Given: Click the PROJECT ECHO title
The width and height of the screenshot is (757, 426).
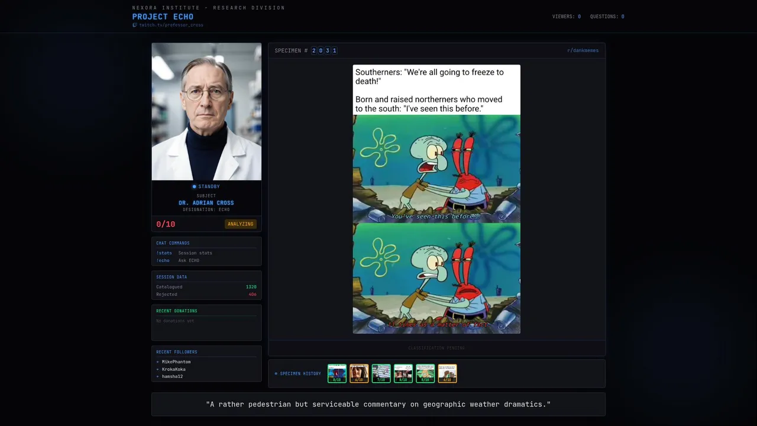Looking at the screenshot, I should tap(163, 17).
